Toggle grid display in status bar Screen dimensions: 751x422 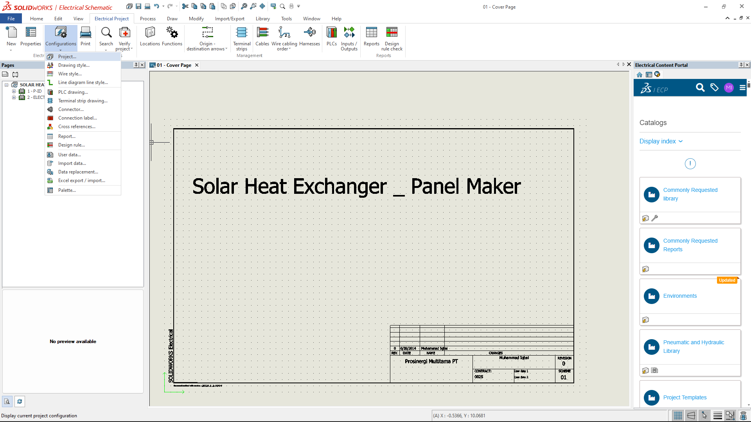pos(678,415)
